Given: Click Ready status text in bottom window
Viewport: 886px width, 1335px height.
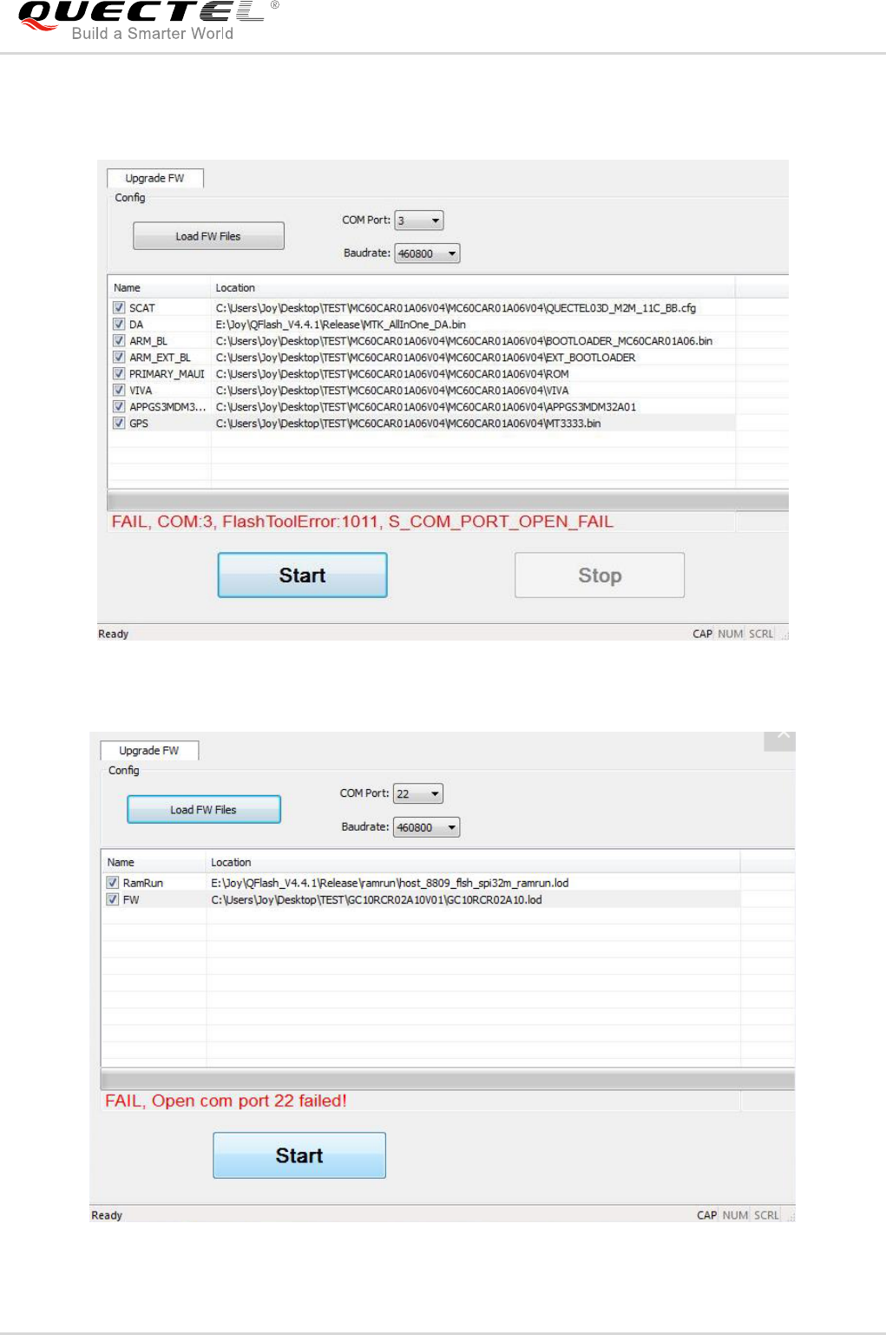Looking at the screenshot, I should click(107, 1215).
